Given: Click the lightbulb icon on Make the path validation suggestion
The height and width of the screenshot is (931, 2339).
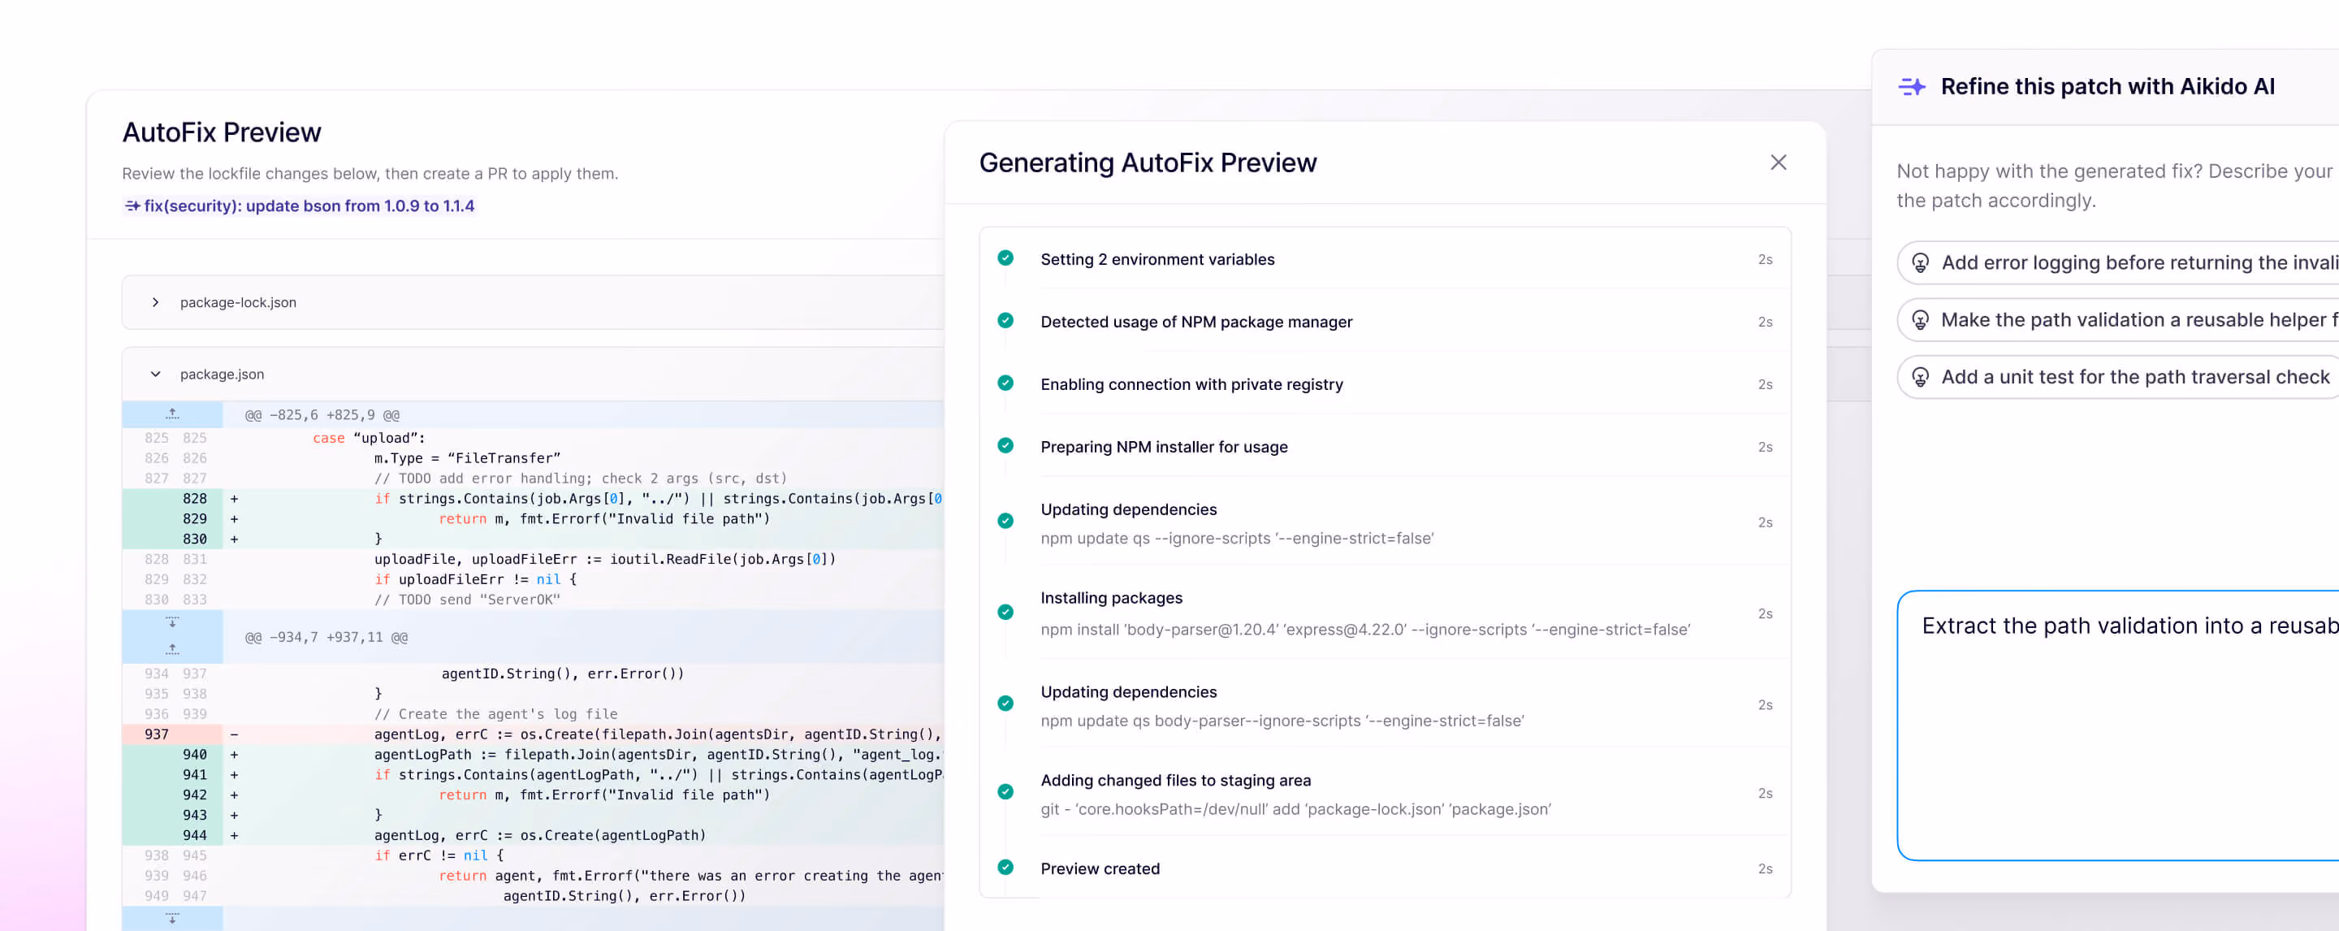Looking at the screenshot, I should (x=1921, y=320).
